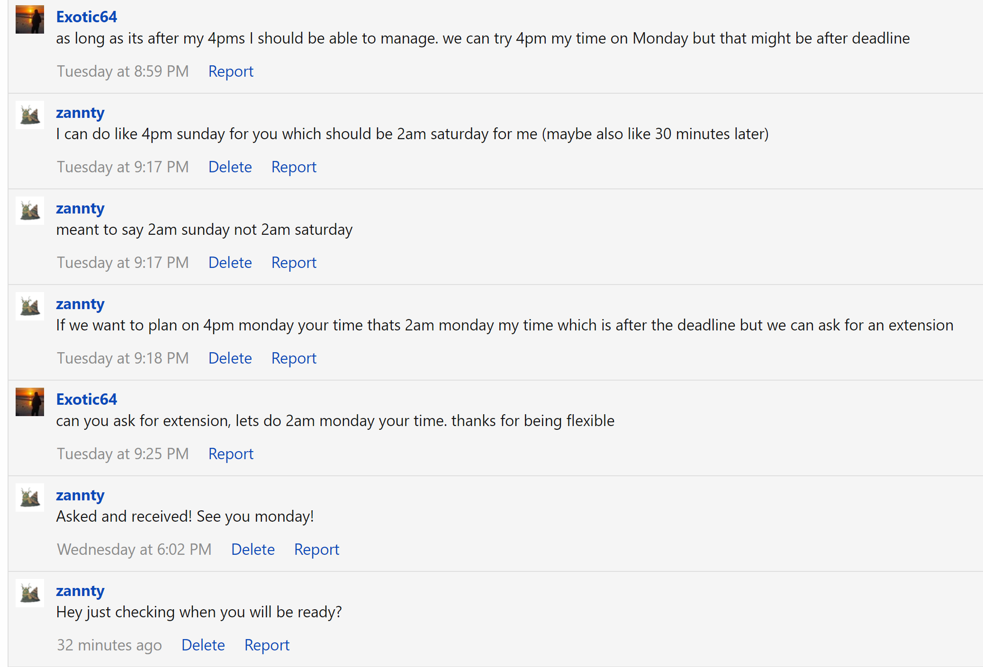Open zannty's avatar on the 'Asked and received' message
The height and width of the screenshot is (667, 983).
tap(30, 498)
